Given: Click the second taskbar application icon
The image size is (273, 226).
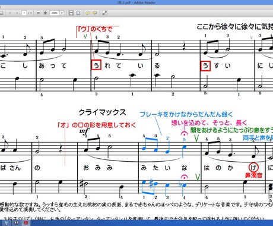Looking at the screenshot, I should click(17, 223).
